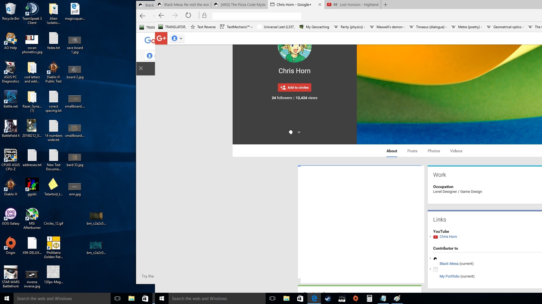Switch to the Photos profile tab

(434, 151)
